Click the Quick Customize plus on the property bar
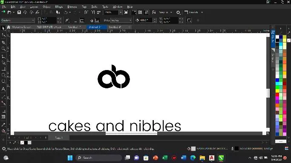 click(198, 20)
